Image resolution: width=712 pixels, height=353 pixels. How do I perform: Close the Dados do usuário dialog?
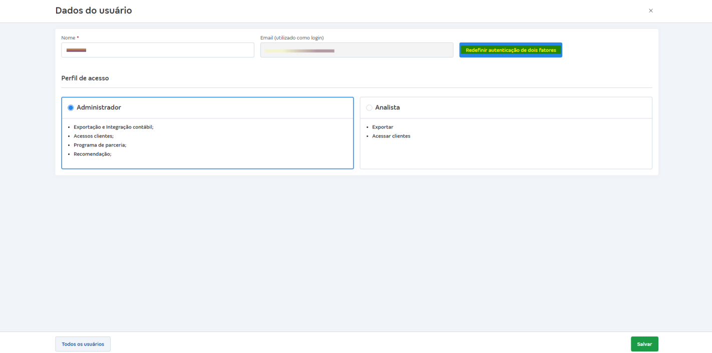click(x=650, y=10)
